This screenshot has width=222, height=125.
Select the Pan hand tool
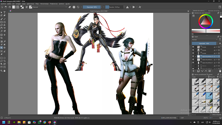(x=5, y=71)
